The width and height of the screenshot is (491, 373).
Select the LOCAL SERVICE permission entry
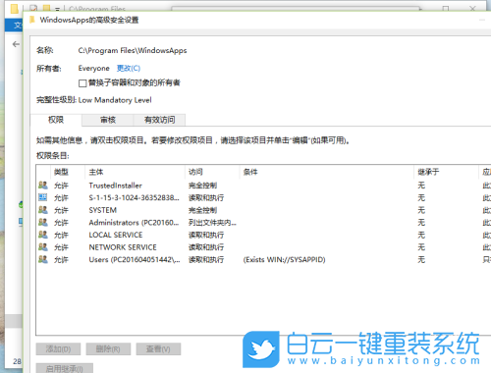coord(263,235)
